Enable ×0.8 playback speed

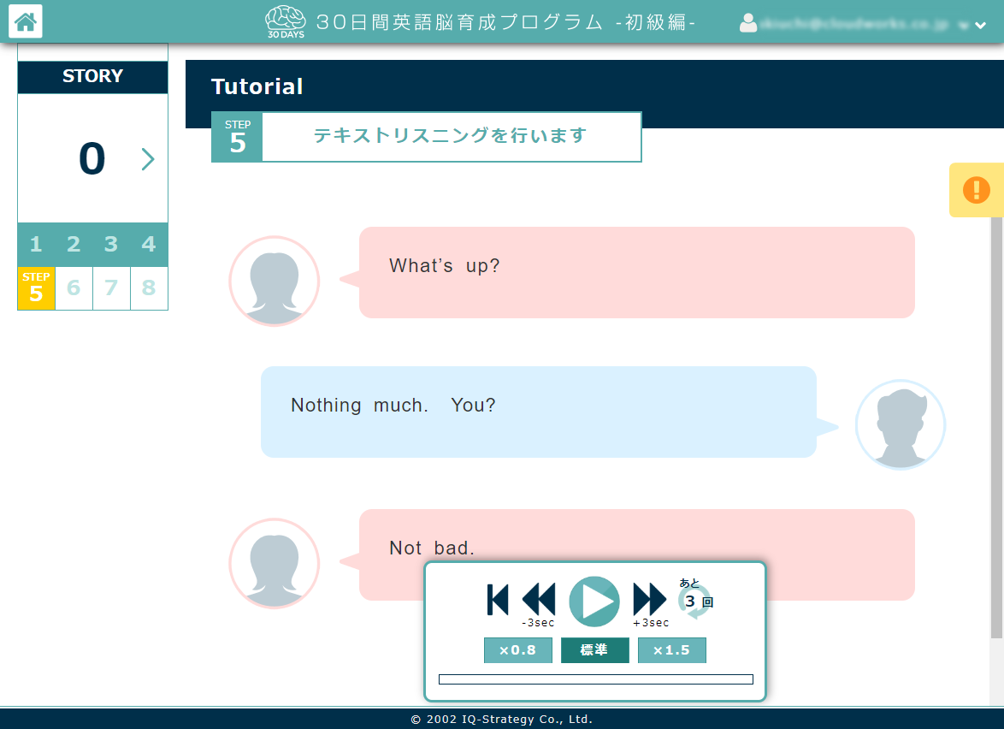517,650
